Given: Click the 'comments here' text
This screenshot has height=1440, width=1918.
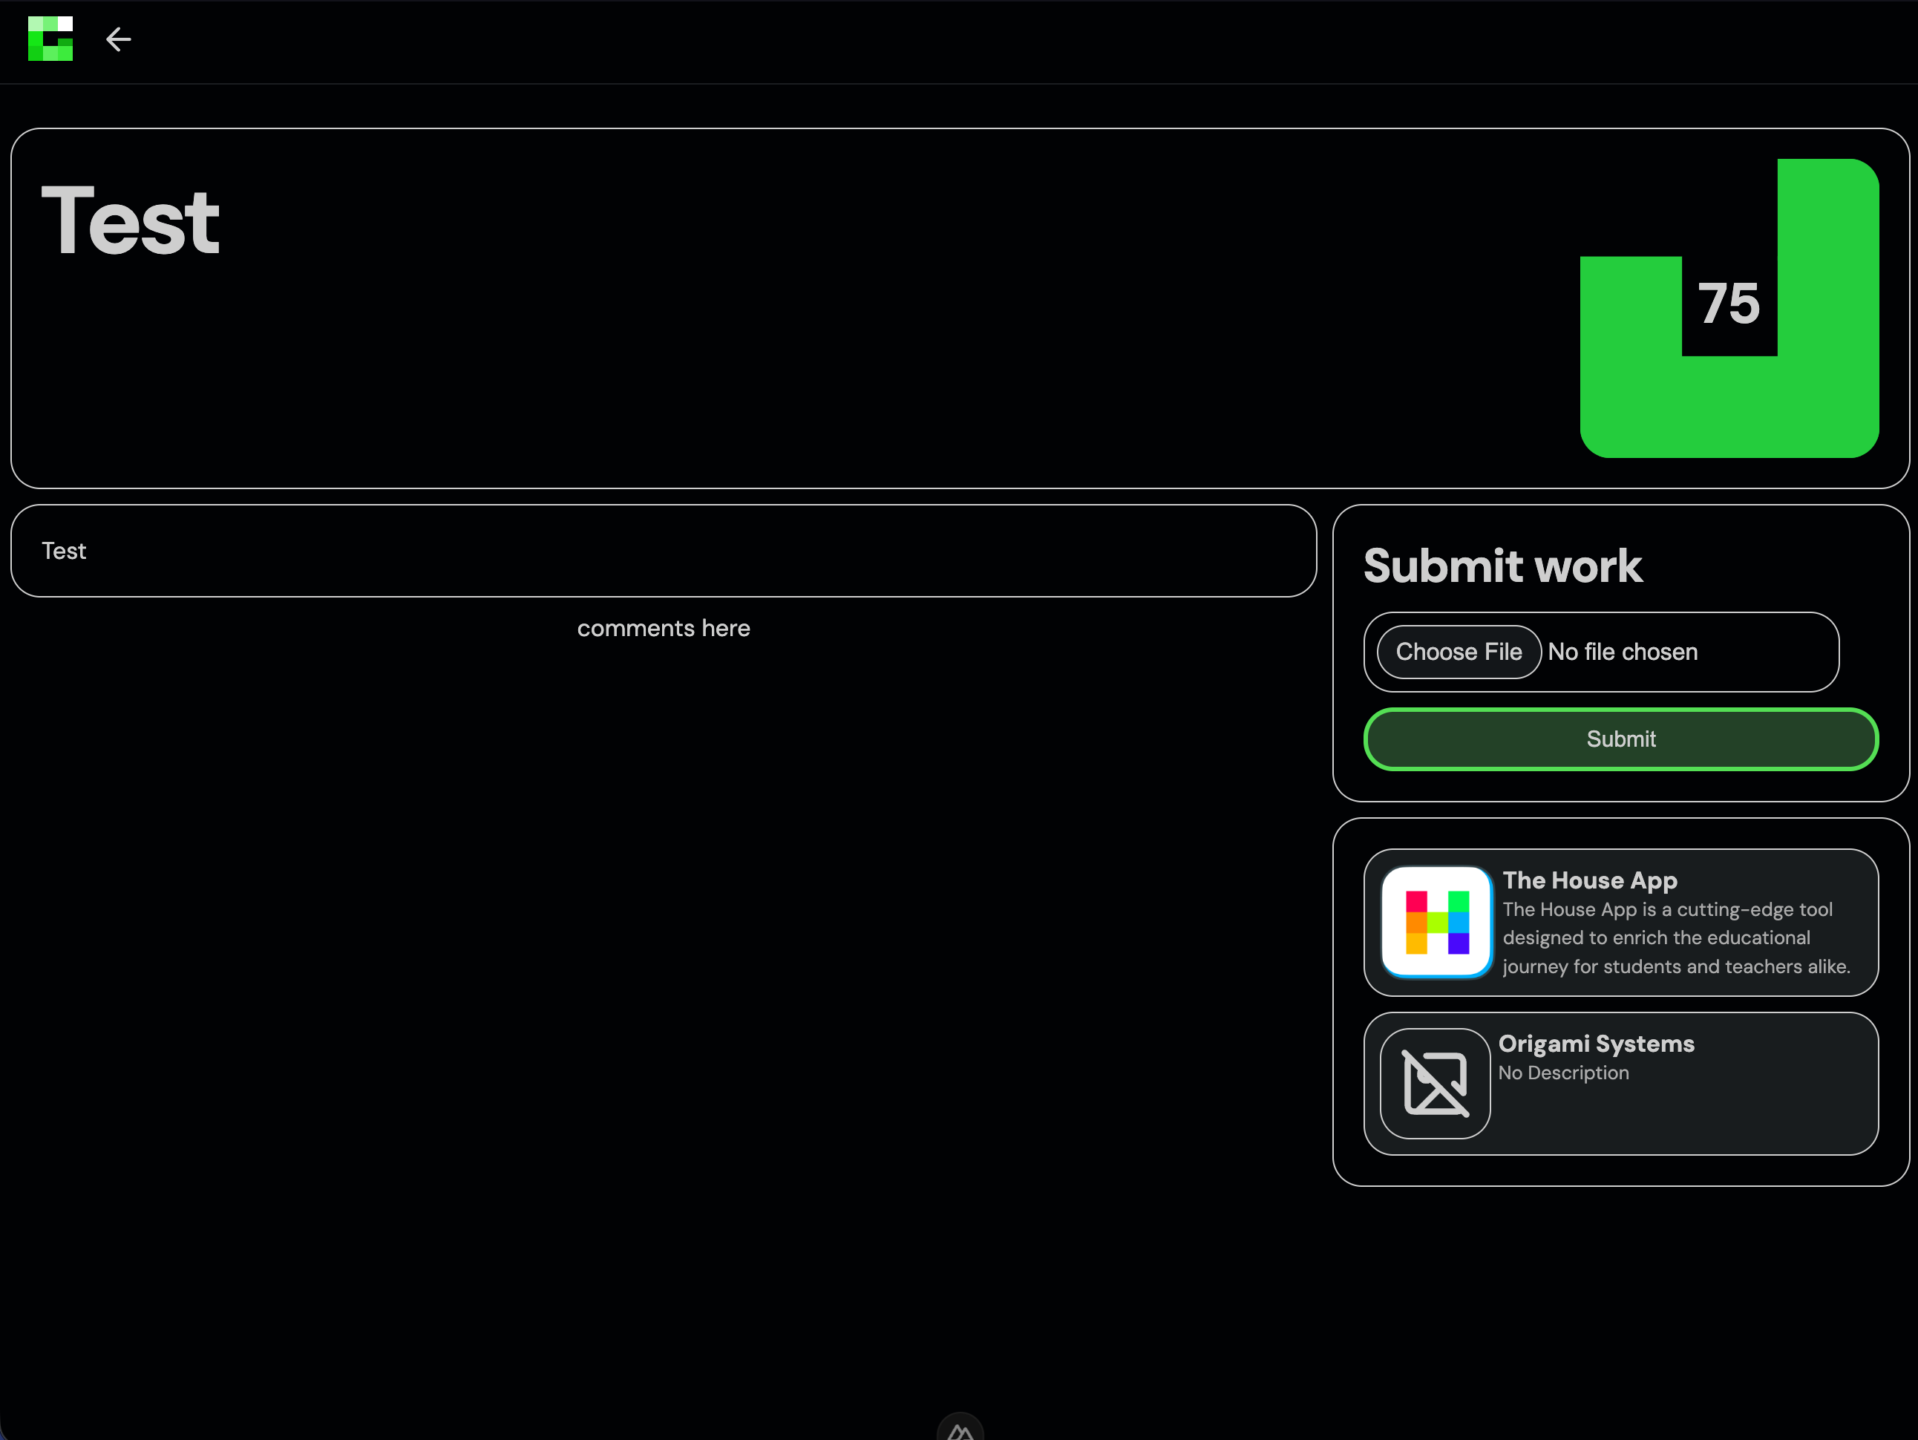Looking at the screenshot, I should [x=664, y=628].
